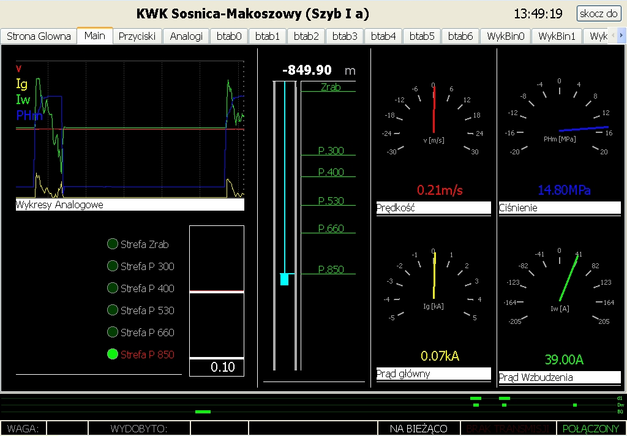Image resolution: width=627 pixels, height=436 pixels.
Task: Click the Strefa P 400 indicator light
Action: pos(113,288)
